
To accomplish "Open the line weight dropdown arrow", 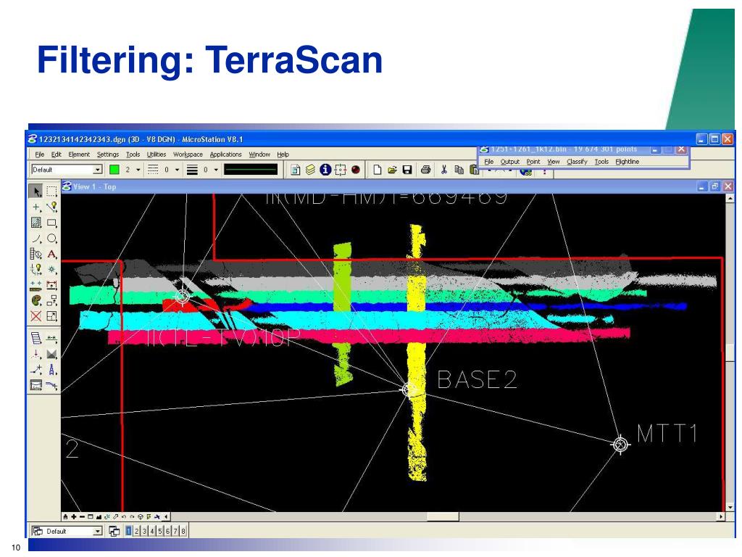I will pyautogui.click(x=216, y=170).
